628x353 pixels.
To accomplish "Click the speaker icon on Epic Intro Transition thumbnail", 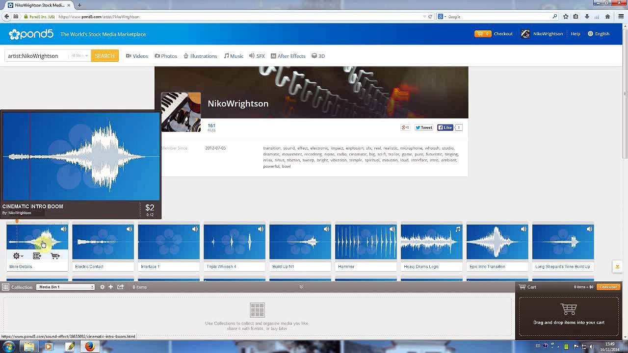I will pyautogui.click(x=523, y=229).
